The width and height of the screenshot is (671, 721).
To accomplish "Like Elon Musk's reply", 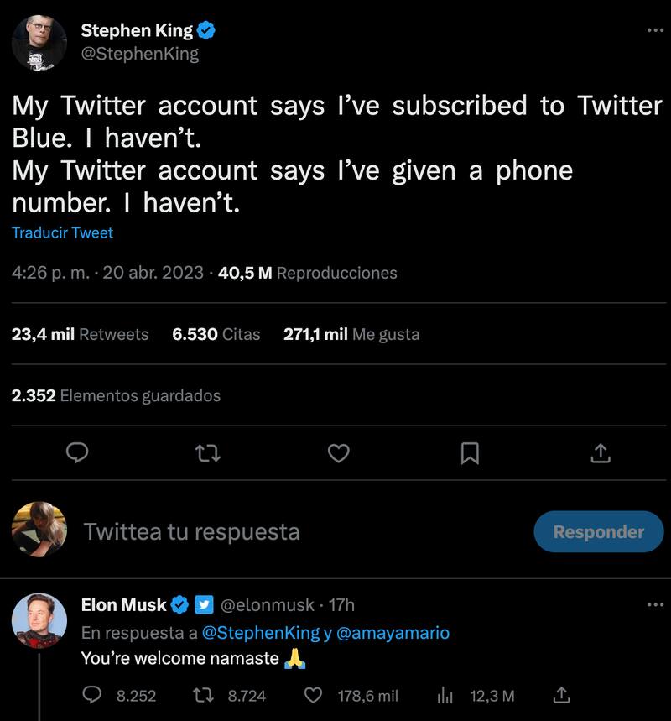I will pos(313,695).
